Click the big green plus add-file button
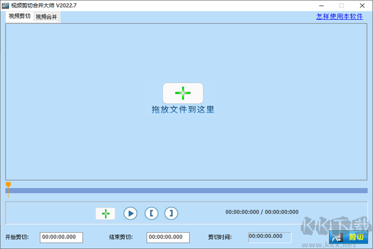The image size is (373, 249). [183, 93]
